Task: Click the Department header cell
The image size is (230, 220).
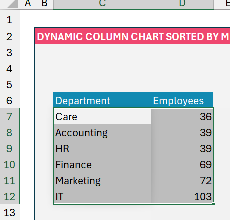Action: (x=102, y=100)
